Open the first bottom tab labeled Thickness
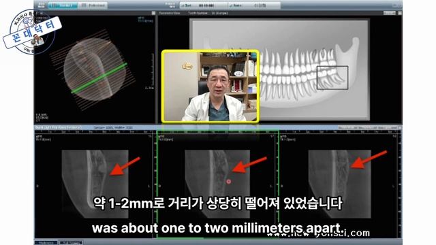 click(x=46, y=243)
